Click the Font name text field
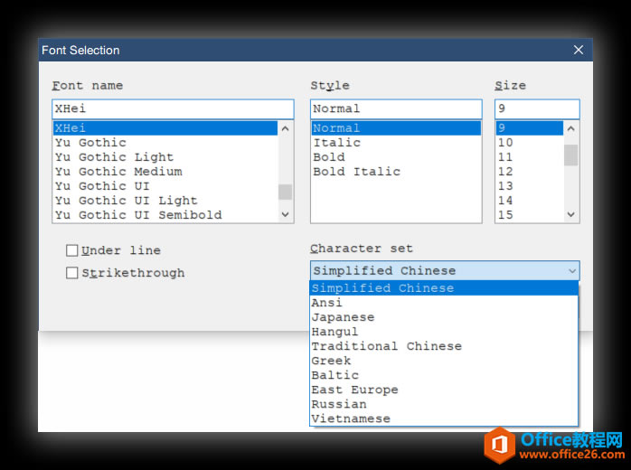Viewport: 631px width, 470px height. click(172, 108)
